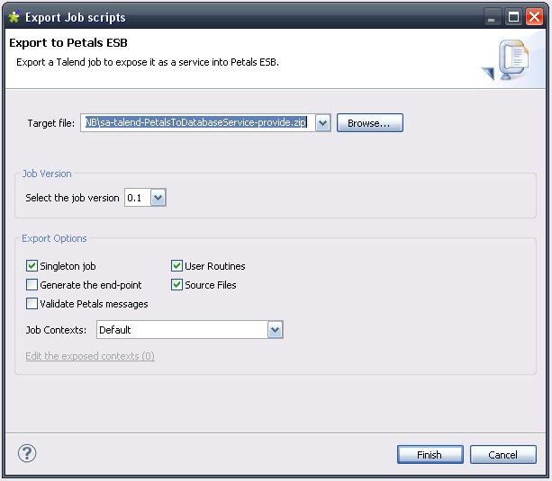Image resolution: width=552 pixels, height=481 pixels.
Task: Expand the Job Contexts Default dropdown
Action: 276,330
